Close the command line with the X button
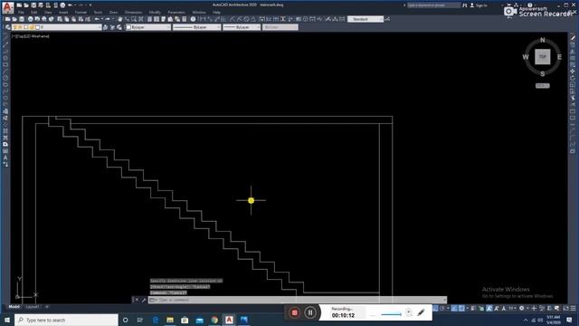The image size is (579, 326). tap(136, 300)
